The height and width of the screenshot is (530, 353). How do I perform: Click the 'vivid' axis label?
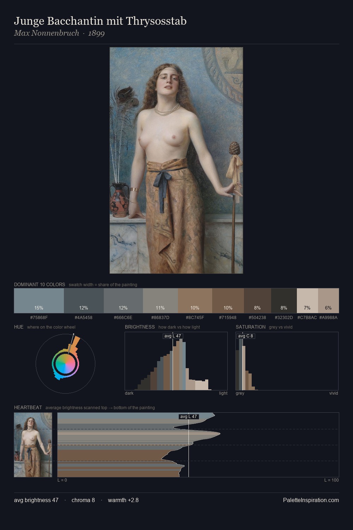(x=334, y=393)
